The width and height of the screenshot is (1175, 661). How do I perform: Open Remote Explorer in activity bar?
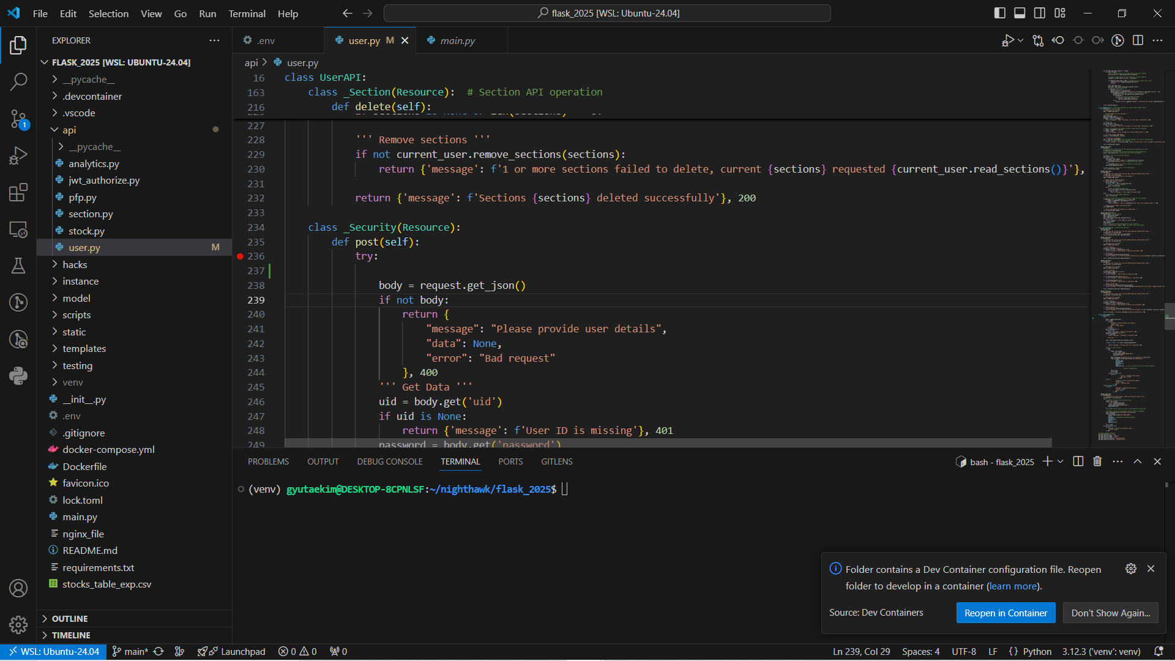point(18,230)
